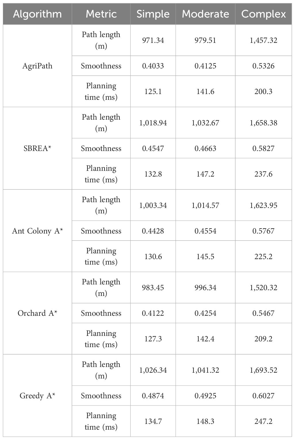Click the SBREA* algorithm cell
This screenshot has height=440, width=295.
point(37,148)
